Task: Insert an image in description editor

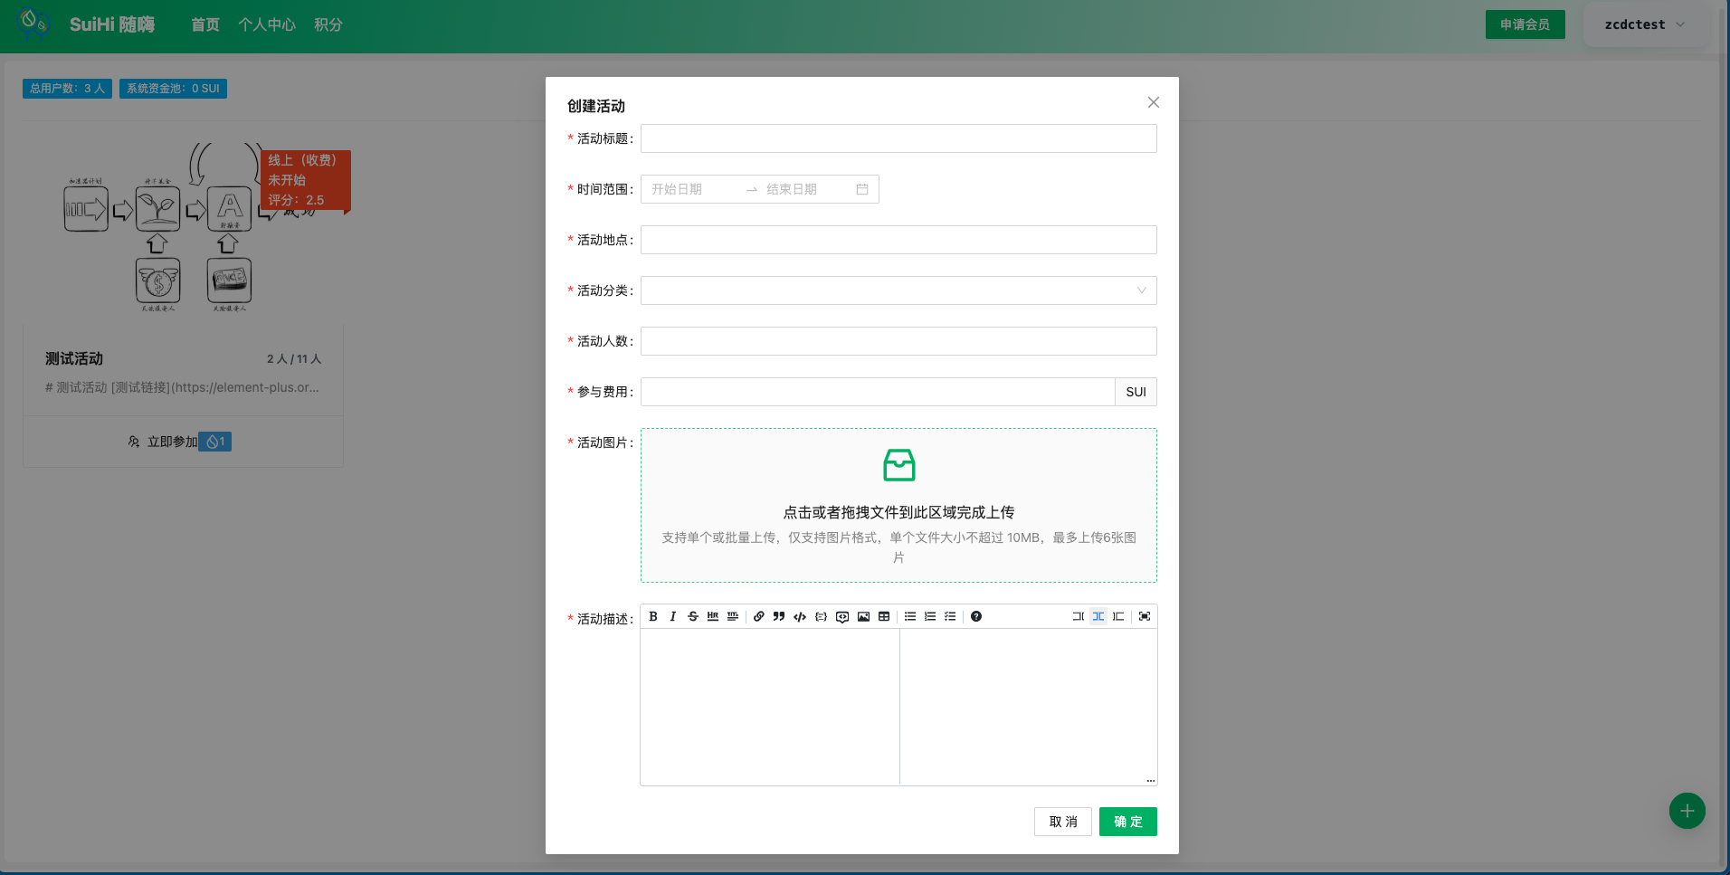Action: (x=863, y=616)
